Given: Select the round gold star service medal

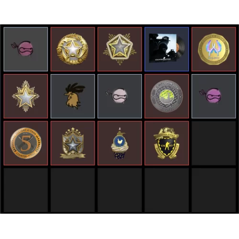Looking at the screenshot, I should pyautogui.click(x=73, y=49).
